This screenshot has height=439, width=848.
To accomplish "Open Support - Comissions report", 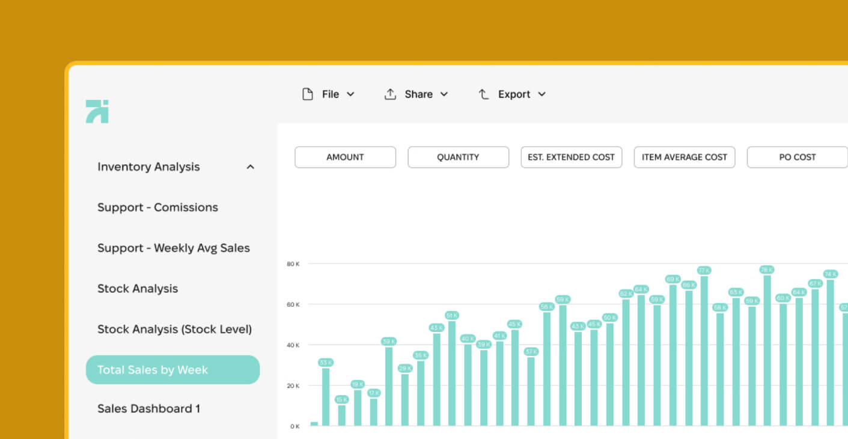I will click(x=157, y=207).
